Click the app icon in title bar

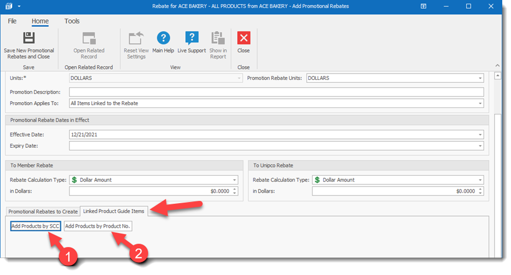pos(8,6)
